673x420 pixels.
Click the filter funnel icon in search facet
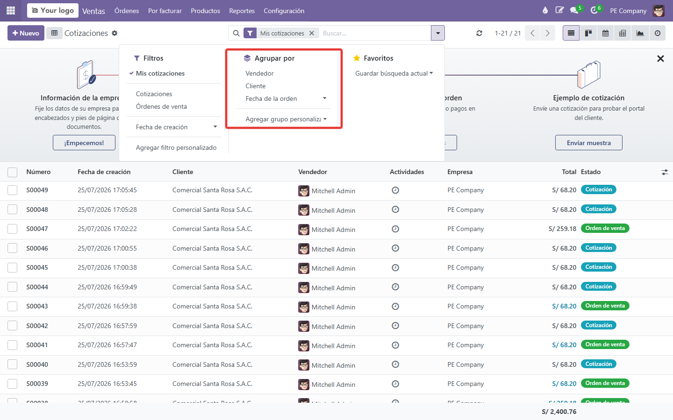[250, 33]
